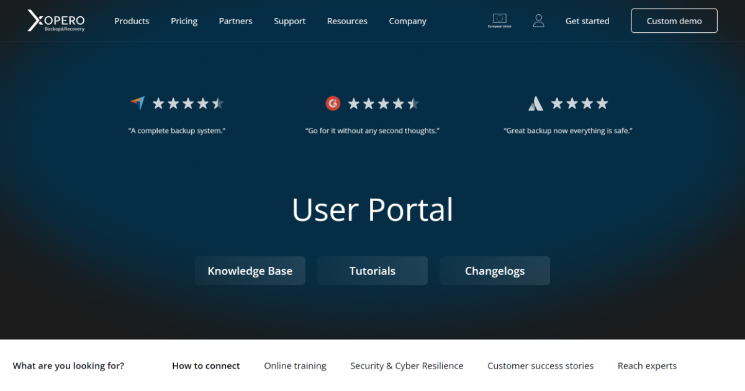Screen dimensions: 745x391
Task: Open the Knowledge Base
Action: tap(250, 271)
